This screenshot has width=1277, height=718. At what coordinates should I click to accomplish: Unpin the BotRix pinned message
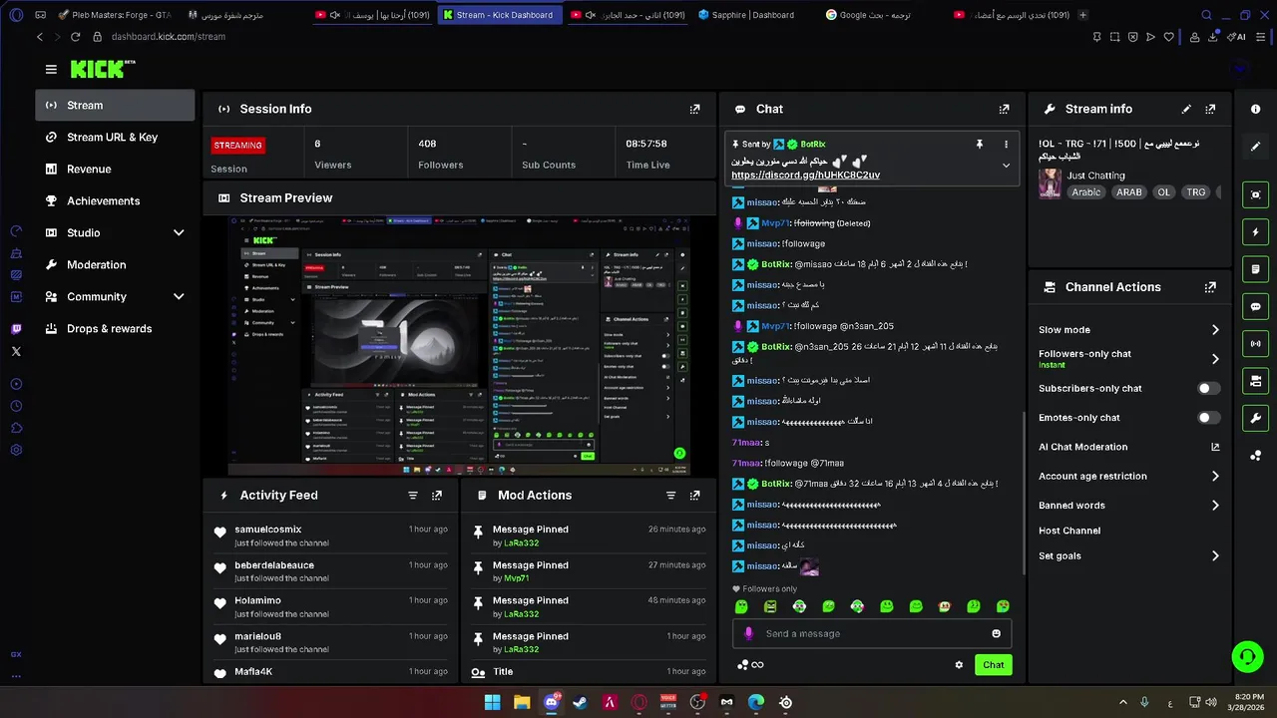click(x=980, y=144)
